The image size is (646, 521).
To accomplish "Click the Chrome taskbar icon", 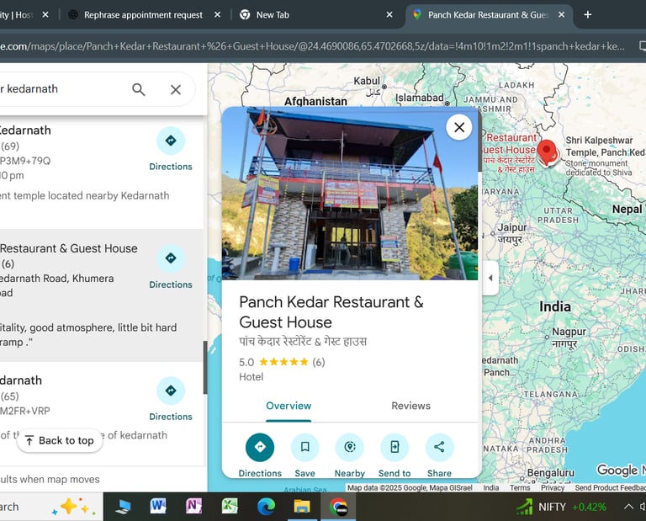I will coord(338,506).
